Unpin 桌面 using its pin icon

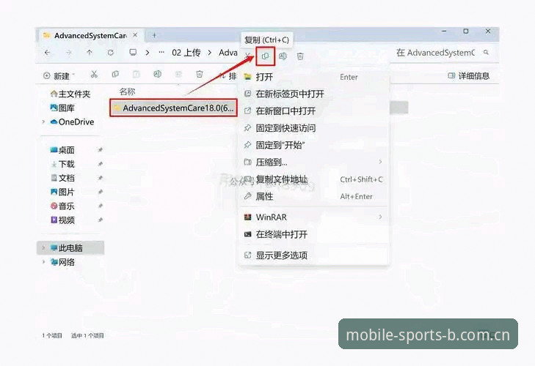click(x=100, y=150)
